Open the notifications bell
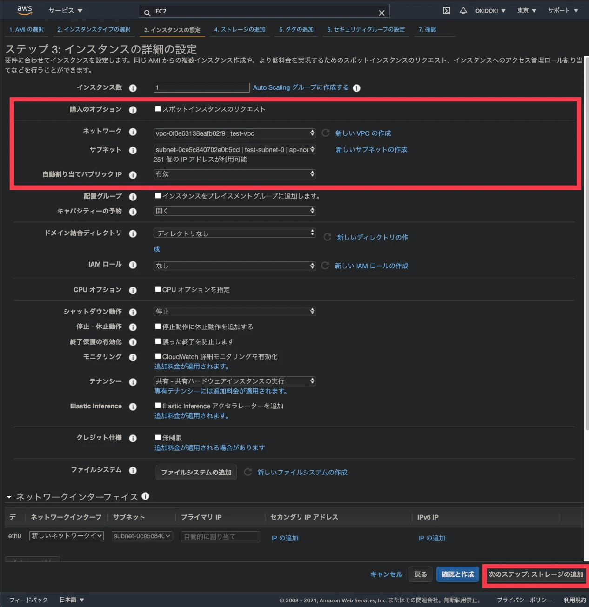The image size is (589, 607). pos(463,11)
